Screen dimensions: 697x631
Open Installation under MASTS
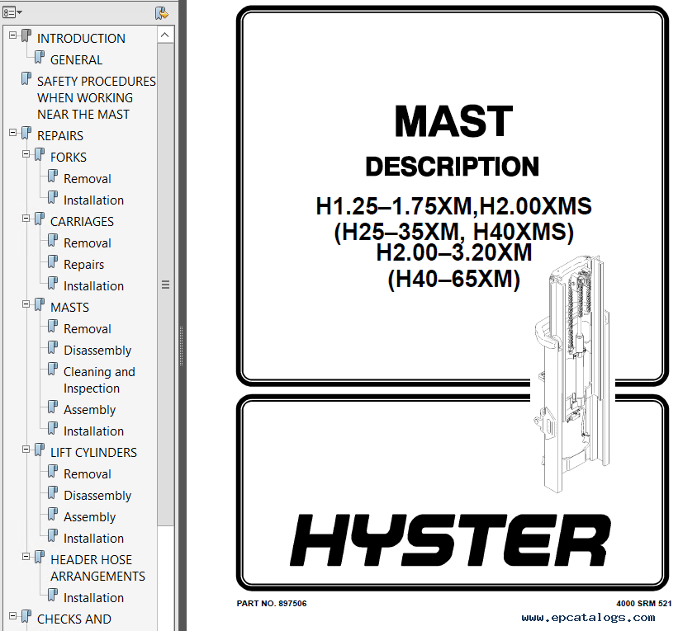tap(93, 431)
